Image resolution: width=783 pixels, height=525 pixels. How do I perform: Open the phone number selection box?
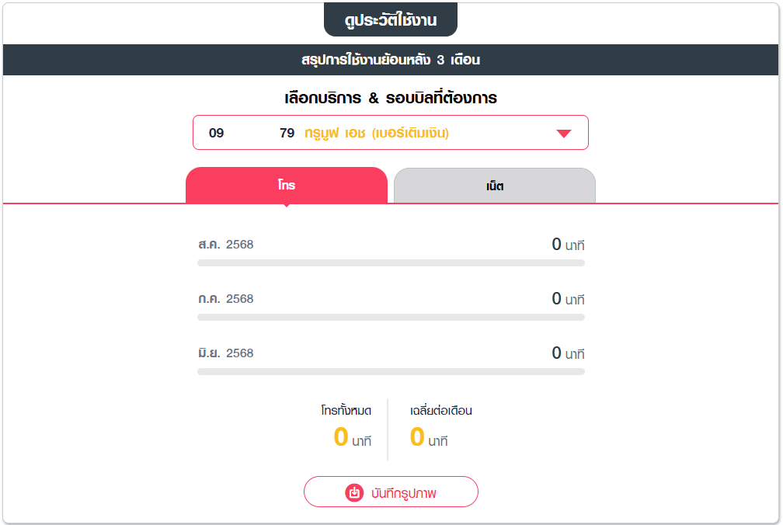[x=391, y=133]
